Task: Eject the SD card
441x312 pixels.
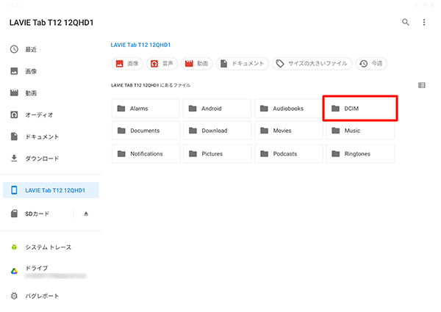Action: click(86, 214)
